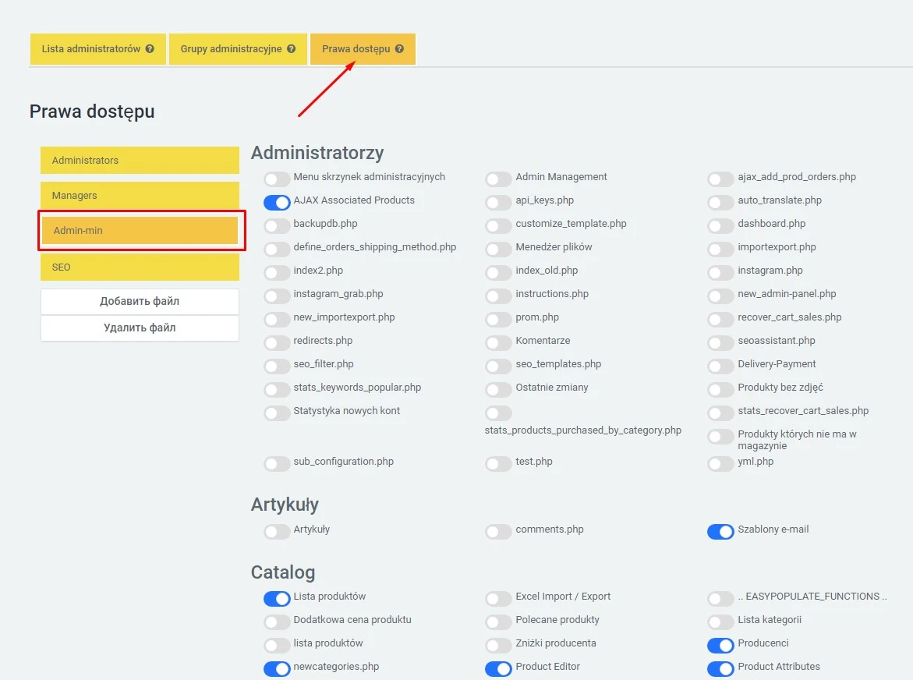The width and height of the screenshot is (913, 680).
Task: Toggle on dashboard.php access
Action: (x=720, y=226)
